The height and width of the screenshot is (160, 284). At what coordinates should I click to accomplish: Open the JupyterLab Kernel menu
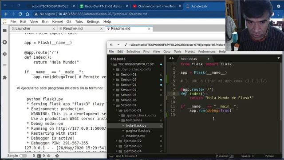[x=57, y=22]
